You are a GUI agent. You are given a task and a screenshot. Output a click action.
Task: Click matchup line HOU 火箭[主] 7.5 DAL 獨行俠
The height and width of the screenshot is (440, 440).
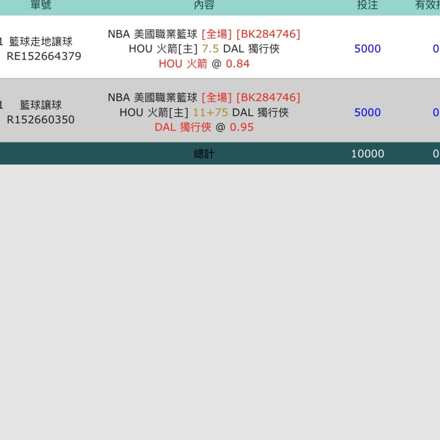pyautogui.click(x=204, y=49)
